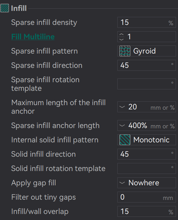Open Sparse infill anchor length dropdown arrow
Image resolution: width=178 pixels, height=220 pixels.
point(123,126)
